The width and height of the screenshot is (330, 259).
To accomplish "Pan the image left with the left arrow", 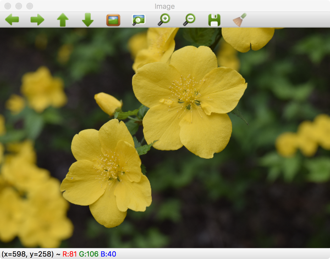I will coord(12,20).
